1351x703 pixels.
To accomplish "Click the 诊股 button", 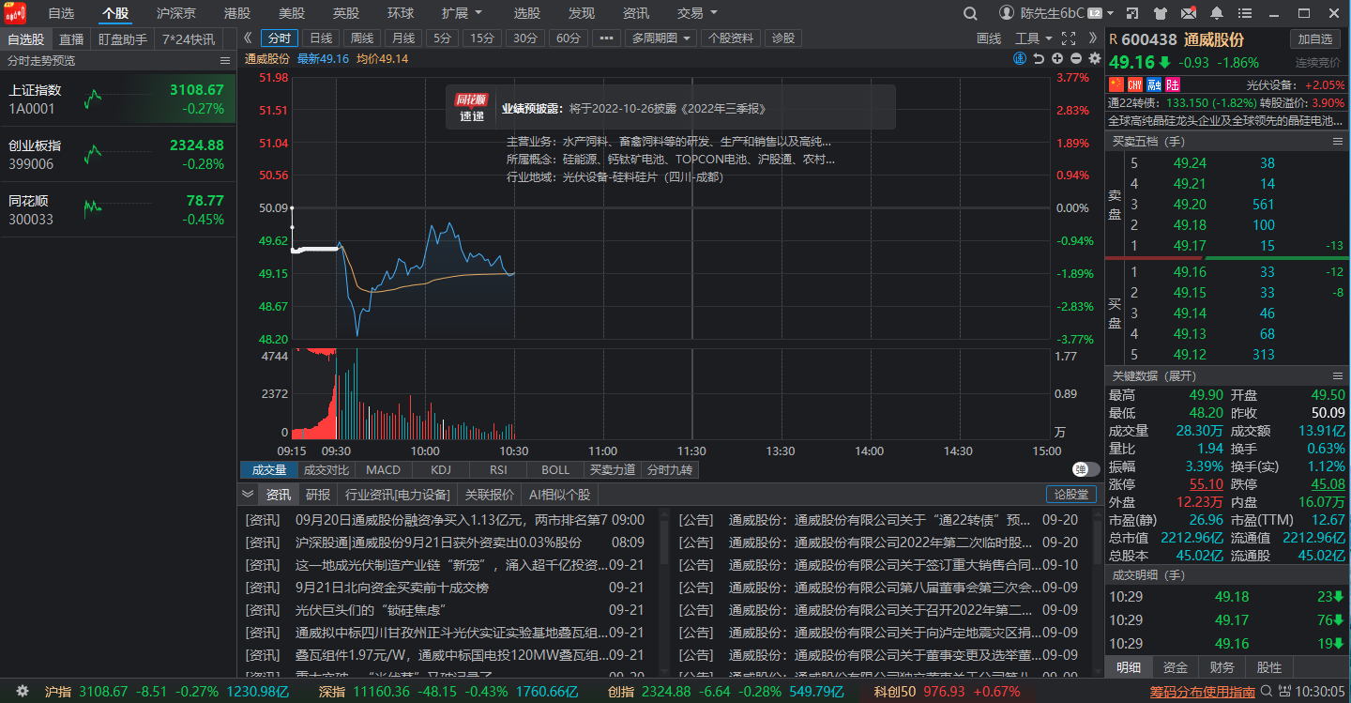I will 782,38.
